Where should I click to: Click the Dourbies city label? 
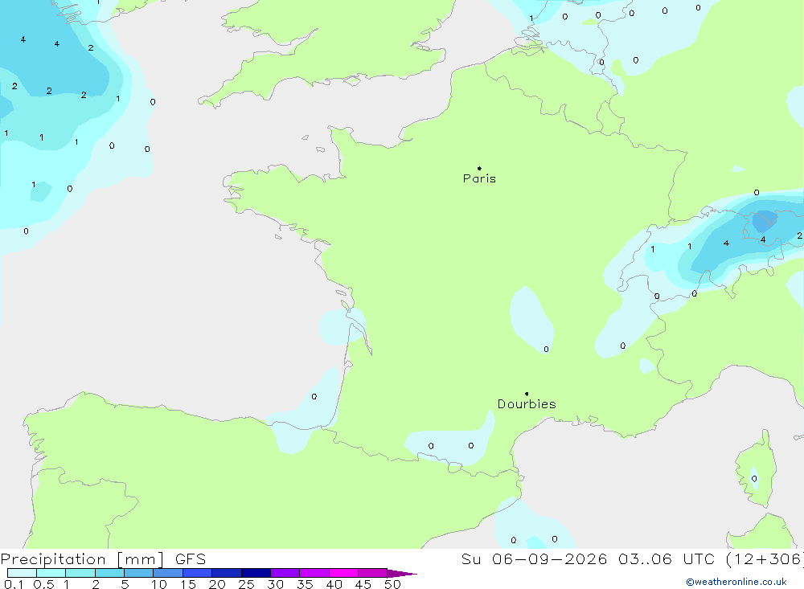527,404
